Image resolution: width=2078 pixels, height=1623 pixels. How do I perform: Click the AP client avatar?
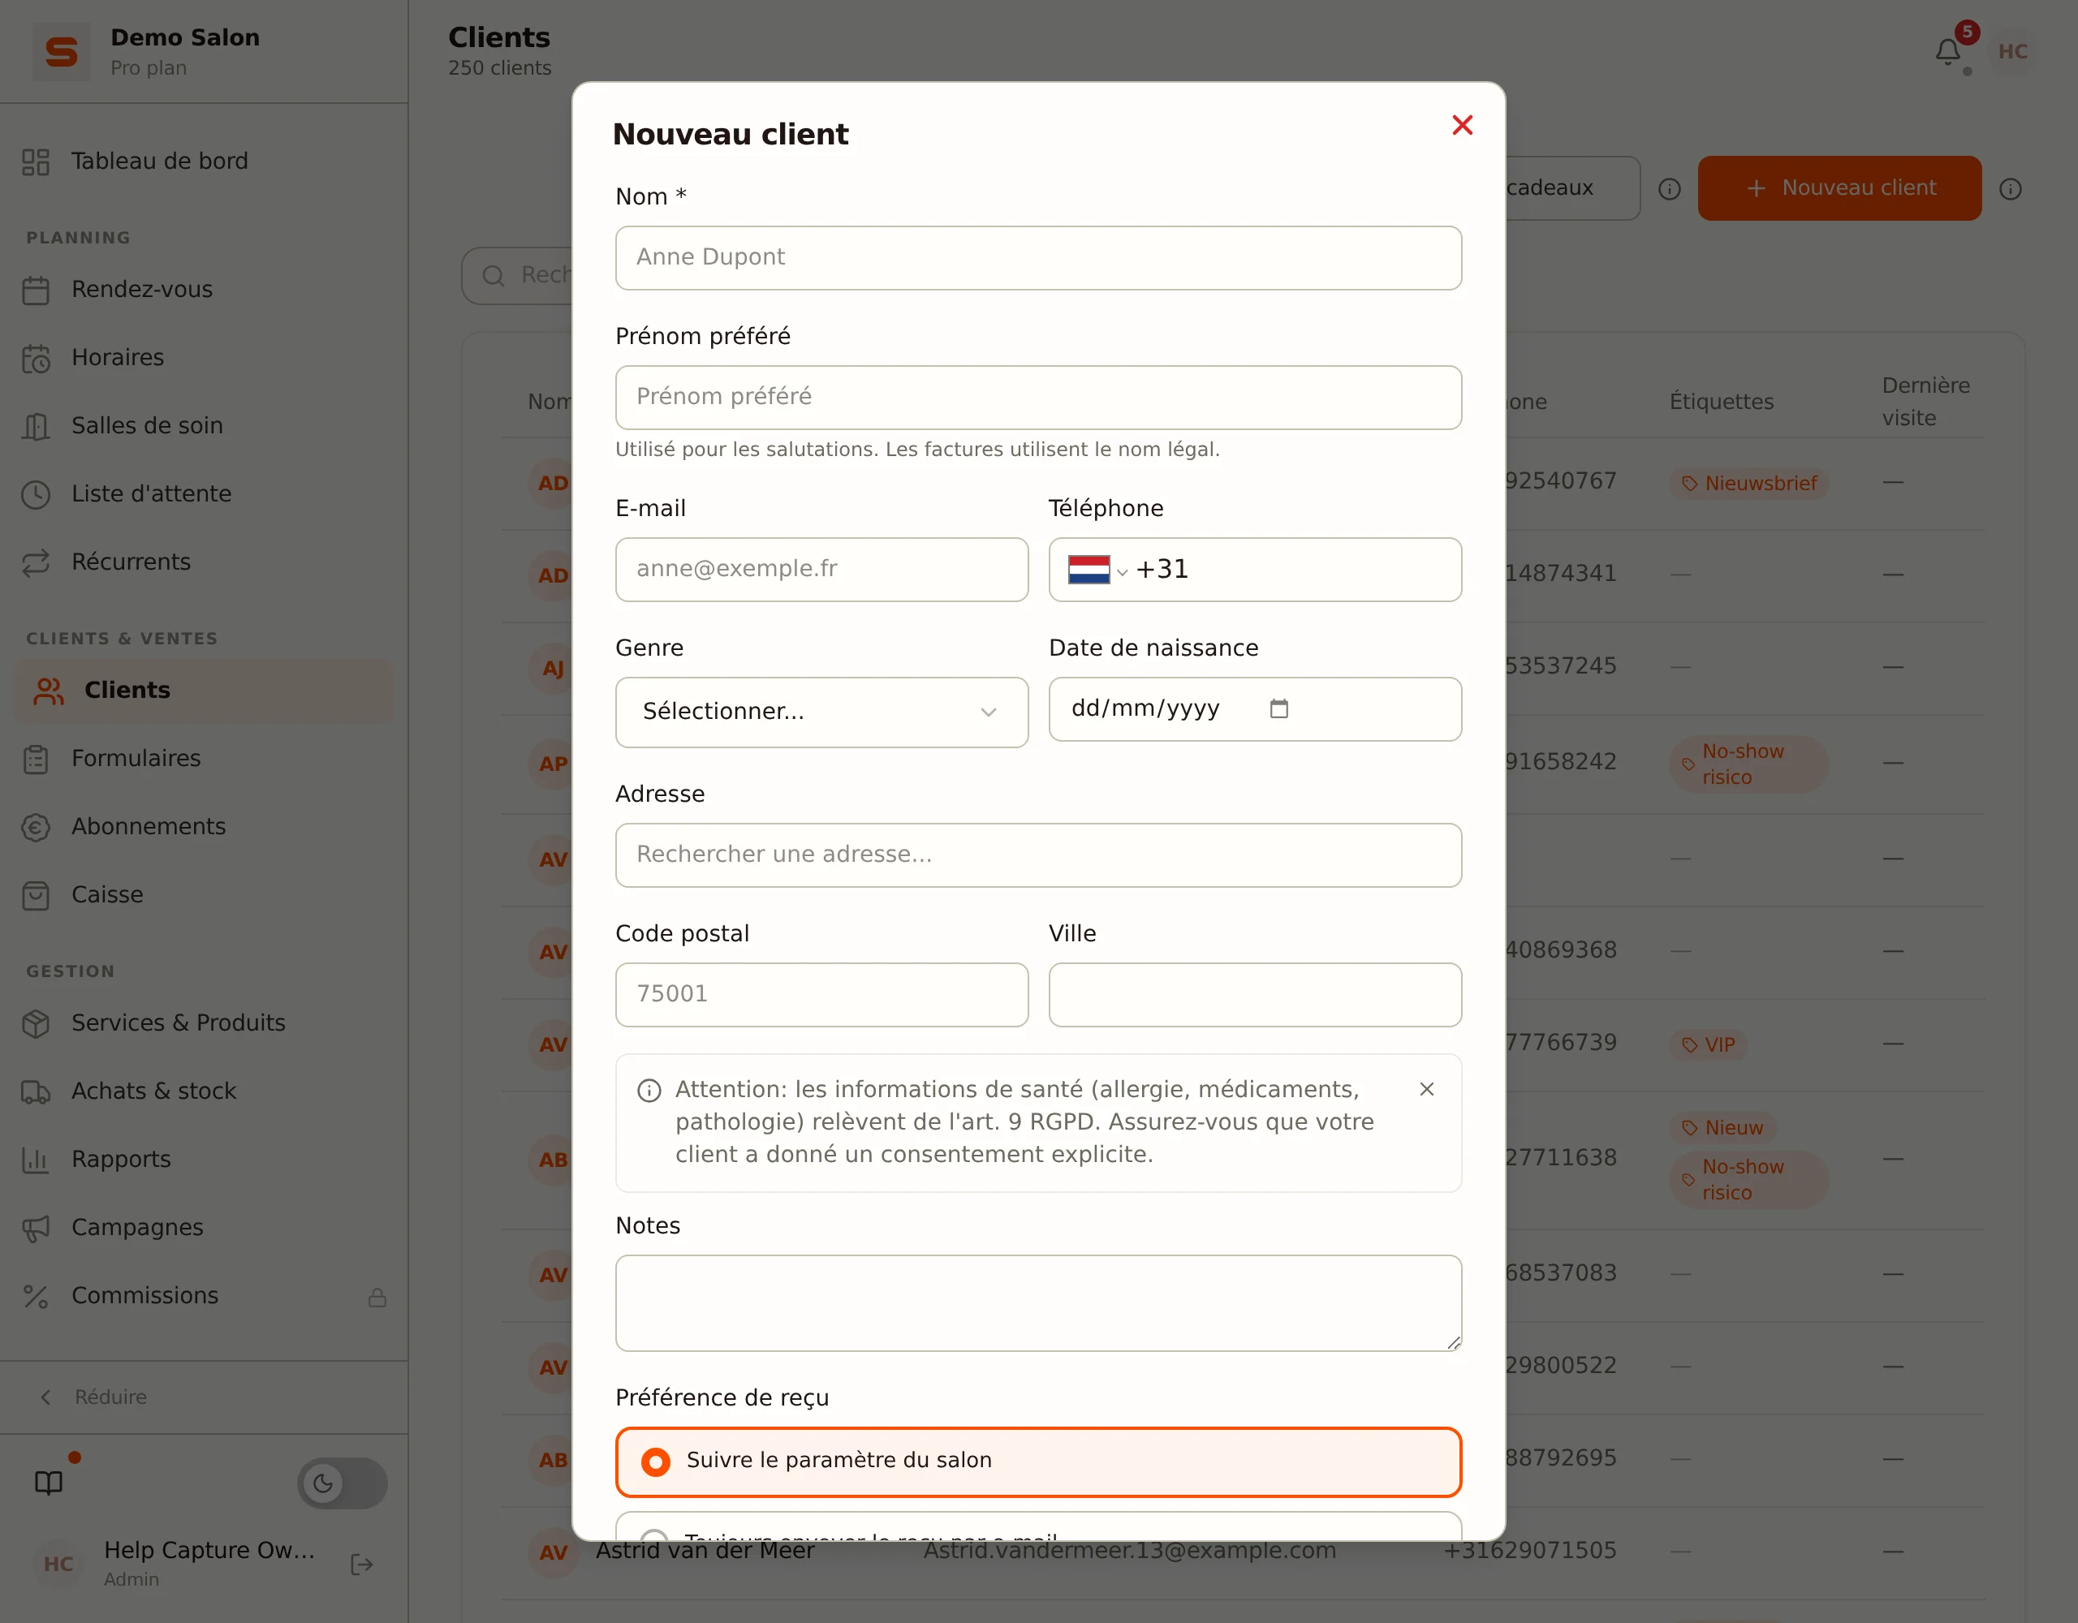pos(553,763)
